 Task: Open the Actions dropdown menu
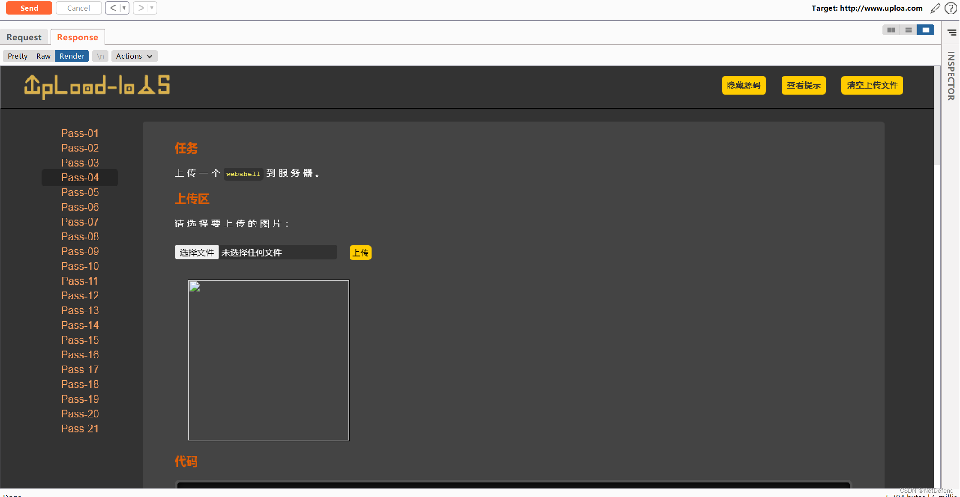point(134,56)
